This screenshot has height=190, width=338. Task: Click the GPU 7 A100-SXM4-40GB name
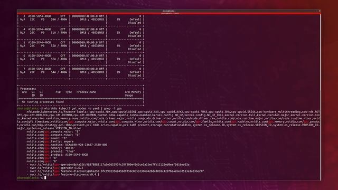point(40,69)
